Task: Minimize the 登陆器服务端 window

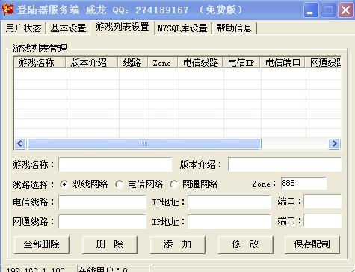Action: click(311, 10)
